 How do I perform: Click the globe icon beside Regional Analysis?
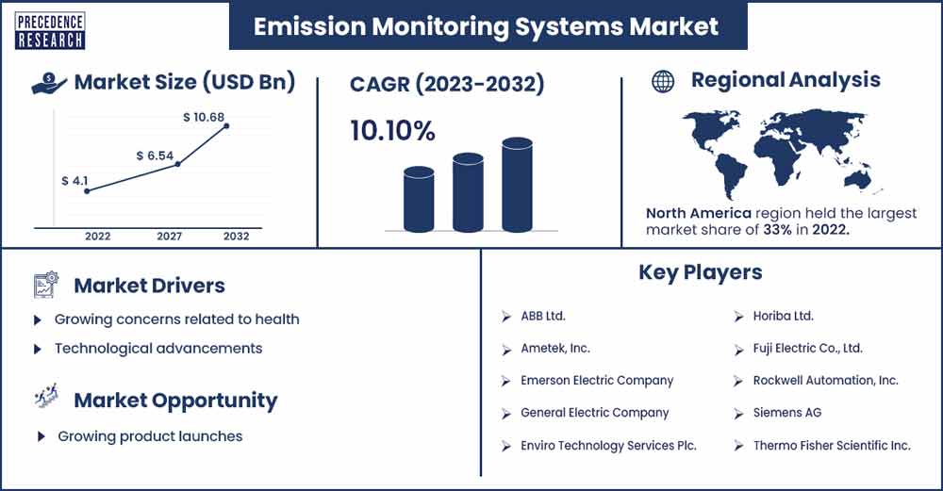click(x=663, y=81)
